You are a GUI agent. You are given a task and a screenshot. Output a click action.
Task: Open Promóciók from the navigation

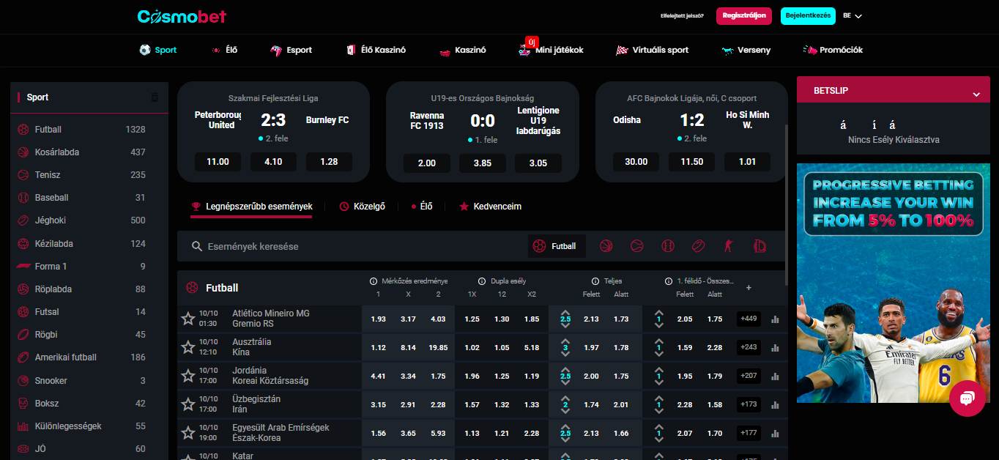pos(833,50)
